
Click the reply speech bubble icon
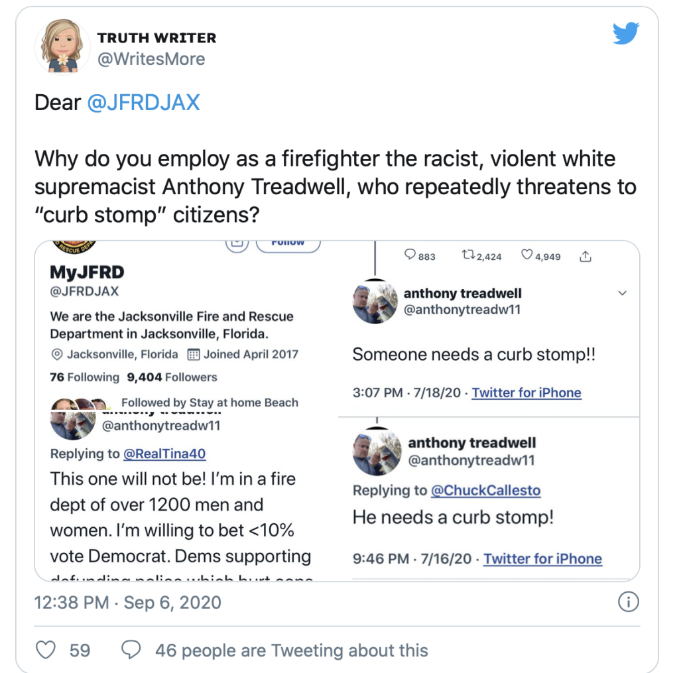click(132, 650)
